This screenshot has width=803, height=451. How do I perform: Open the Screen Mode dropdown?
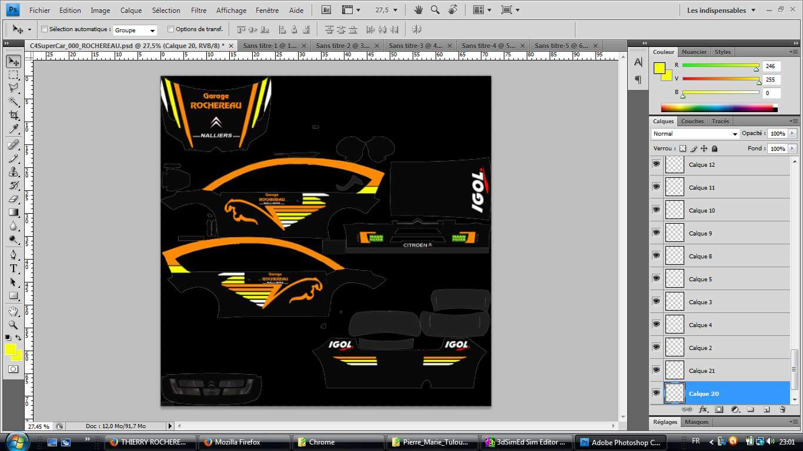[510, 10]
